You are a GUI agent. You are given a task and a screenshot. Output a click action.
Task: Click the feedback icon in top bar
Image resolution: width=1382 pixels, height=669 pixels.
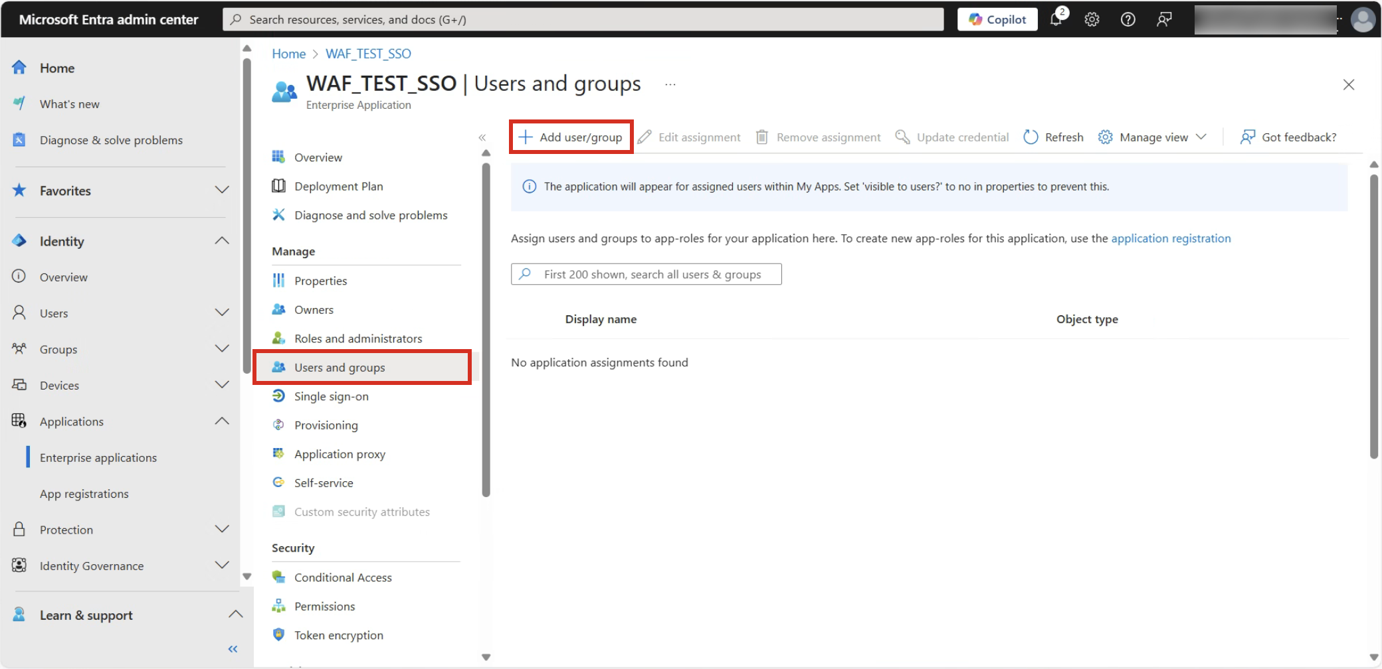[x=1163, y=19]
